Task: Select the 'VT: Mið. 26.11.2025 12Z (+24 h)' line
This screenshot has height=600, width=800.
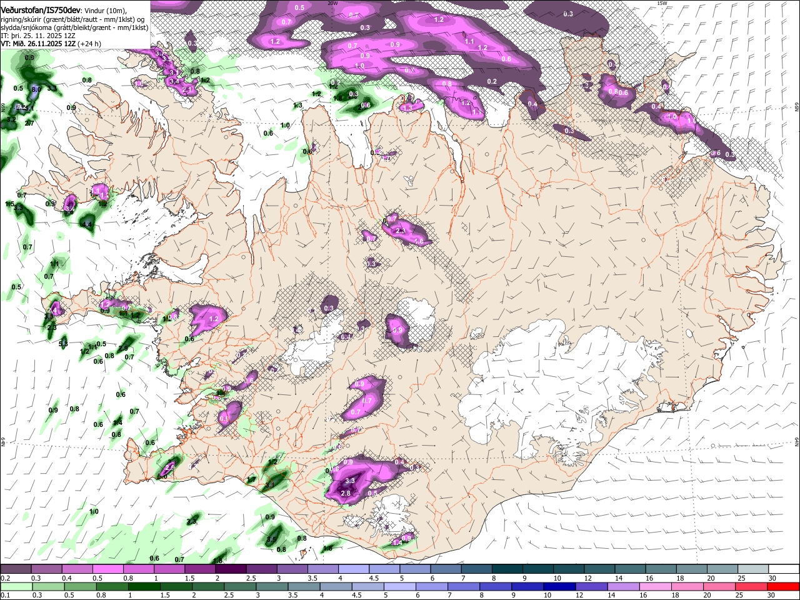Action: [x=51, y=44]
